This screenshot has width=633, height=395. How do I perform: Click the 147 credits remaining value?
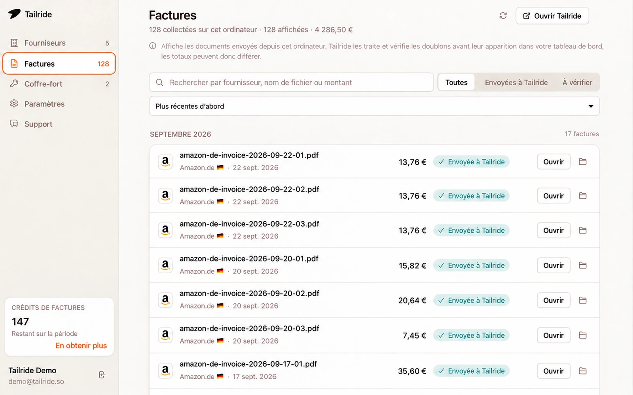(x=20, y=322)
